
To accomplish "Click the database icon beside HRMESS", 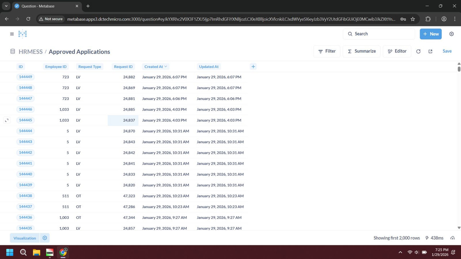I will (x=13, y=52).
